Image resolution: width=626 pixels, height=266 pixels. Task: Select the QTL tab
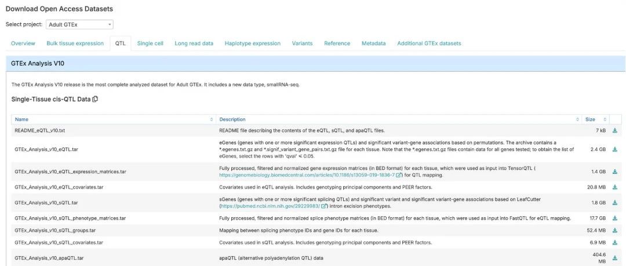click(120, 43)
